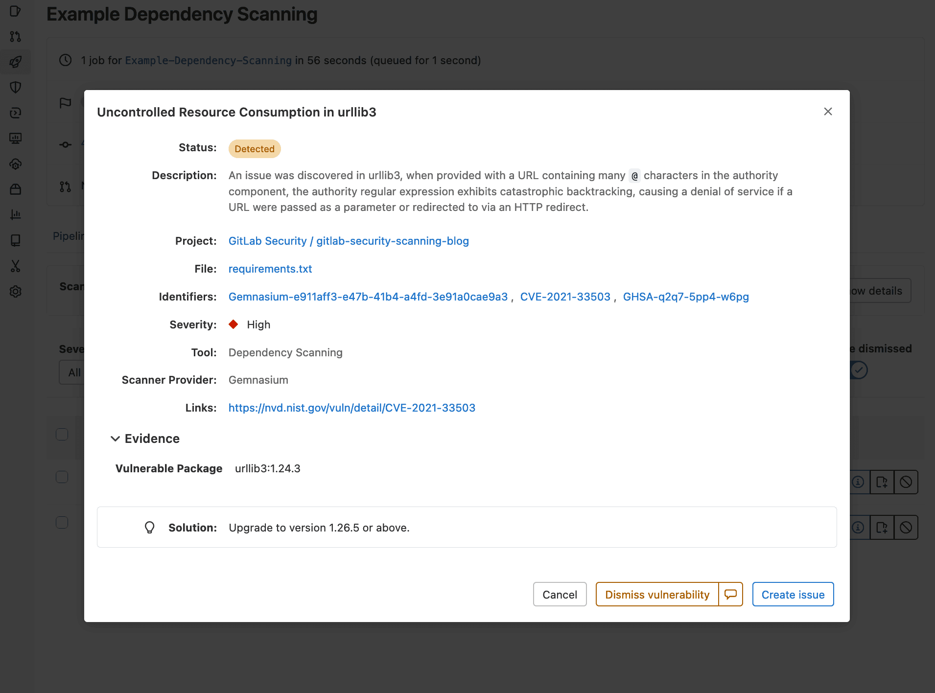Open Monitor icon in left sidebar
This screenshot has height=693, width=935.
pyautogui.click(x=16, y=139)
